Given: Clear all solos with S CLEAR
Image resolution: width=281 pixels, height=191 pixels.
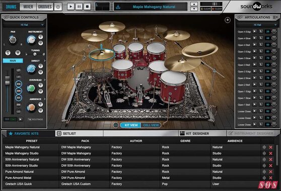Looking at the screenshot, I should (205, 9).
